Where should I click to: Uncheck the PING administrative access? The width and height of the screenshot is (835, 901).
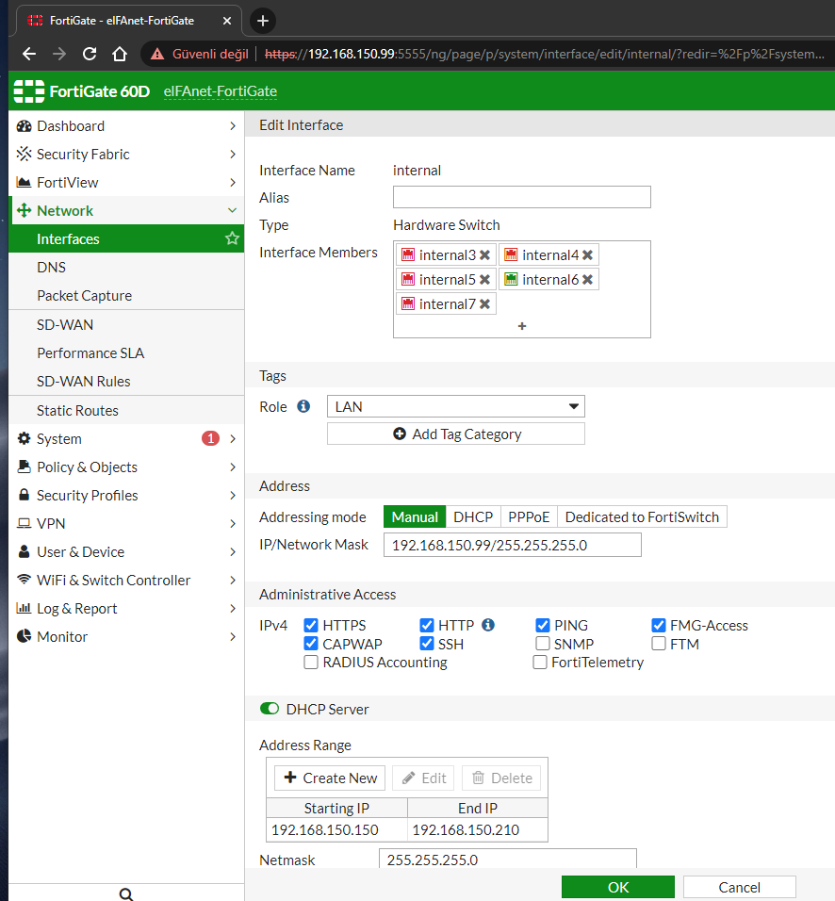543,625
